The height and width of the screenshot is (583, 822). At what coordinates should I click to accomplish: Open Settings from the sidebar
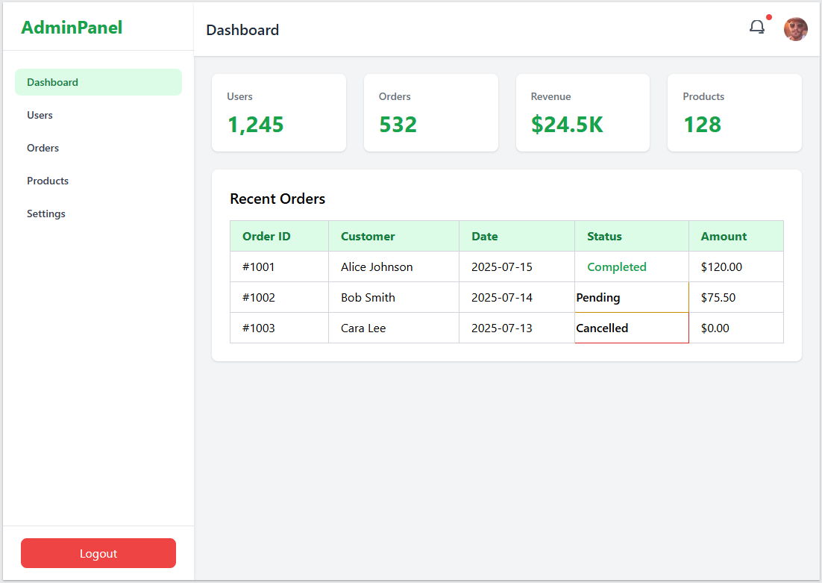pos(46,213)
